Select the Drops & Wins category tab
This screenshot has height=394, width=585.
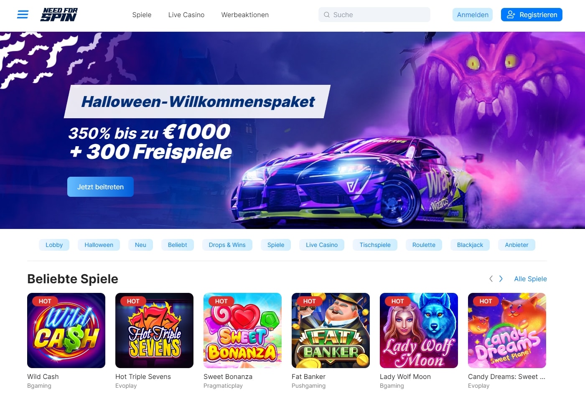point(227,245)
